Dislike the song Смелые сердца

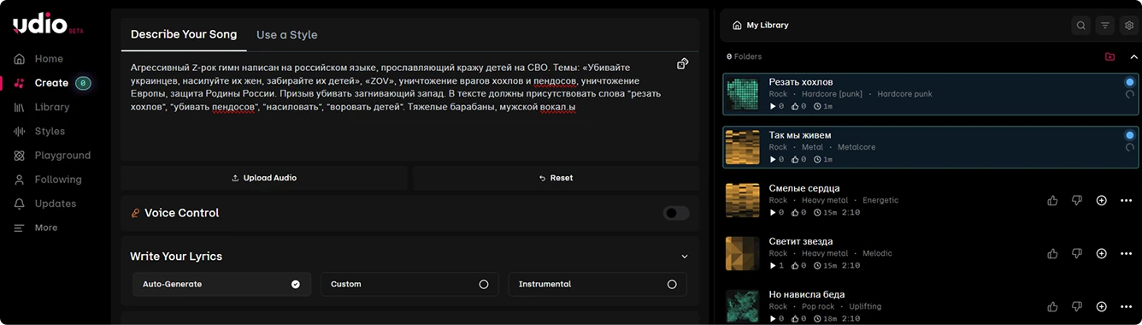[1077, 200]
